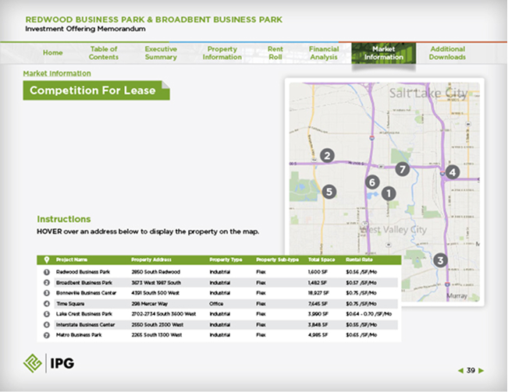Click map marker number 5
Image resolution: width=508 pixels, height=392 pixels.
pos(329,192)
